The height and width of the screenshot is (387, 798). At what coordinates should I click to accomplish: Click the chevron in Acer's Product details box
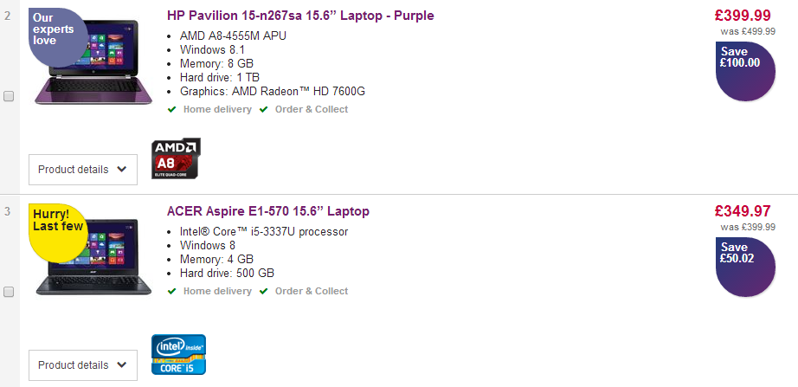coord(122,364)
